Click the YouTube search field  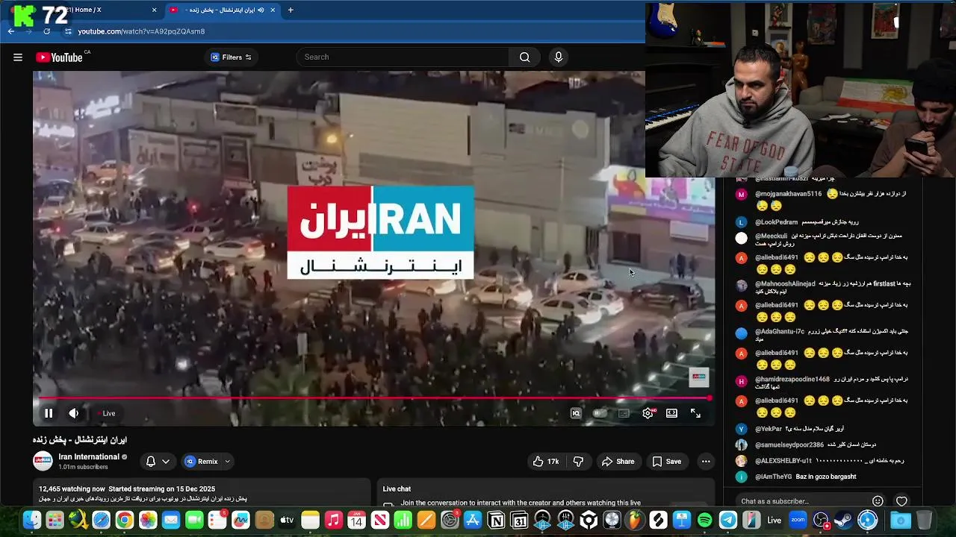403,57
